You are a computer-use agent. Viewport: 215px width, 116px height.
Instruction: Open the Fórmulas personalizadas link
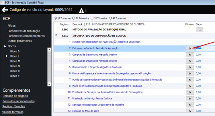coord(19,101)
